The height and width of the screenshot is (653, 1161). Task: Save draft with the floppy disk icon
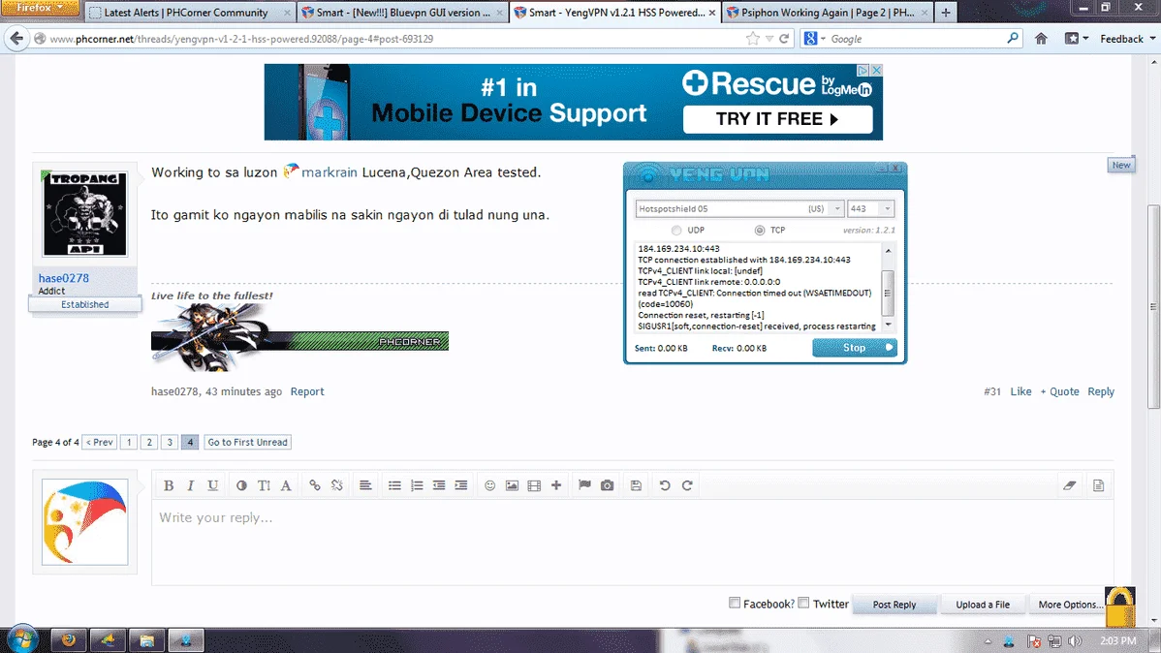click(x=636, y=485)
